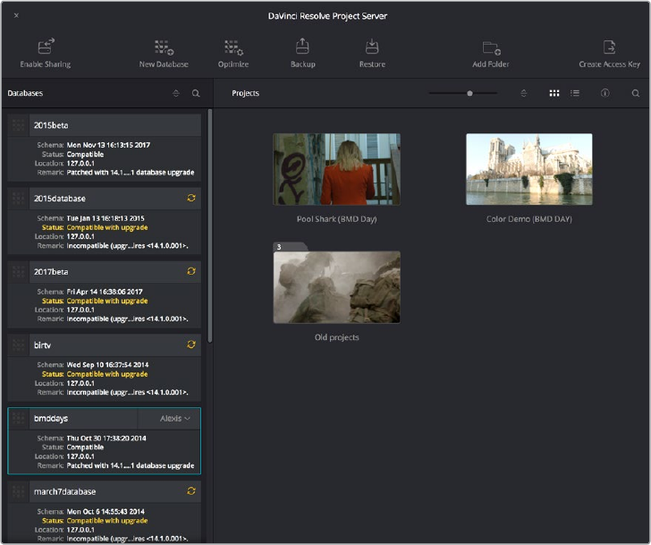This screenshot has height=545, width=651.
Task: Grab the drag handle of march7database
Action: coord(18,491)
